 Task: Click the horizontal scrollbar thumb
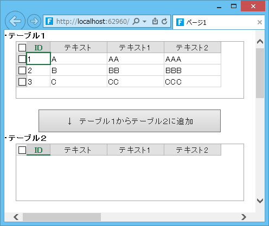coord(62,217)
